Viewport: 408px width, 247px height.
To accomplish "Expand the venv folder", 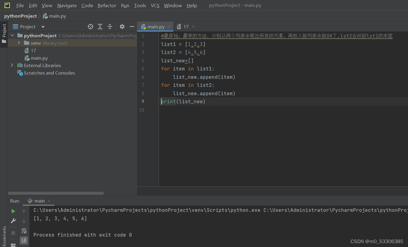I will 19,43.
